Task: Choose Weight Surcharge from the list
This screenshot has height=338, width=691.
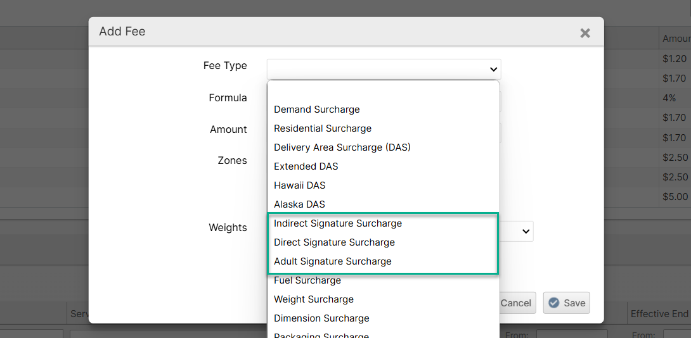Action: (x=314, y=299)
